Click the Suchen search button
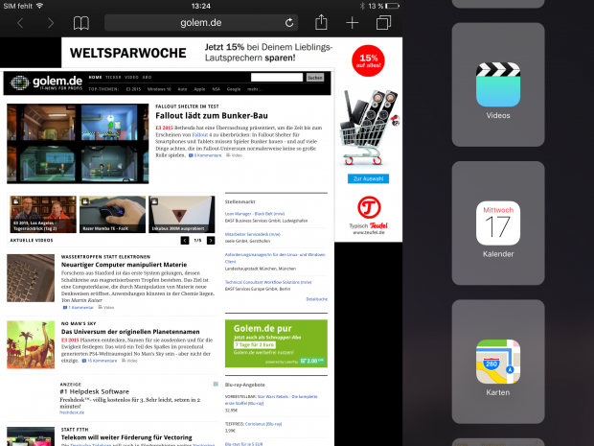 (315, 78)
